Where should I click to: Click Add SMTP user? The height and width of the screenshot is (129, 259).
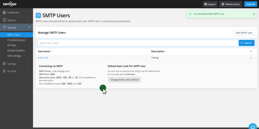[244, 33]
